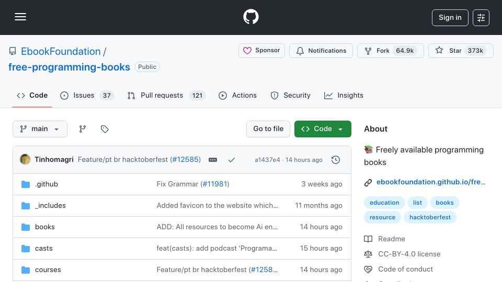The image size is (502, 282).
Task: Open the Tinhomagri author link
Action: (x=54, y=160)
